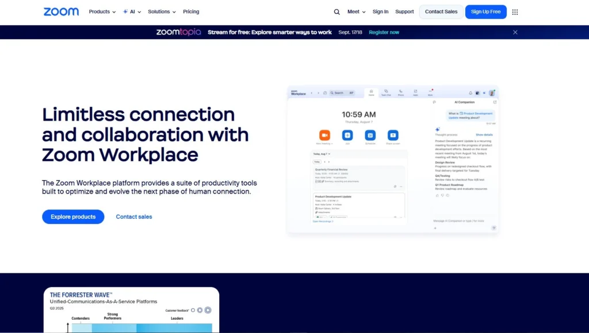Click the blue Join plus icon
Viewport: 589px width, 333px height.
coord(347,135)
